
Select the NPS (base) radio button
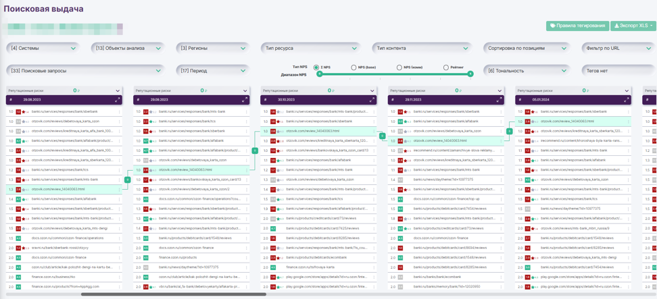coord(354,67)
